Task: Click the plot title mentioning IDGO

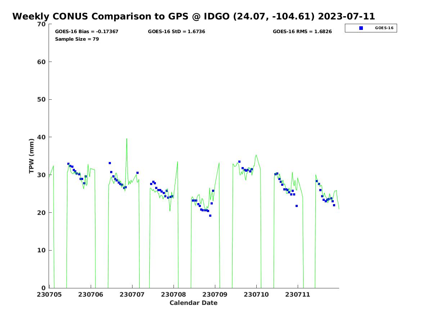Action: (194, 17)
